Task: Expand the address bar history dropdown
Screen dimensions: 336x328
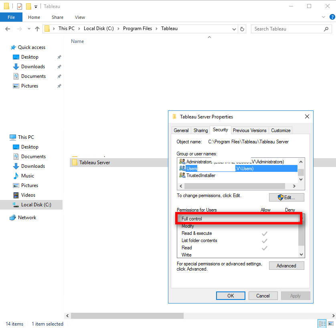Action: (x=234, y=29)
